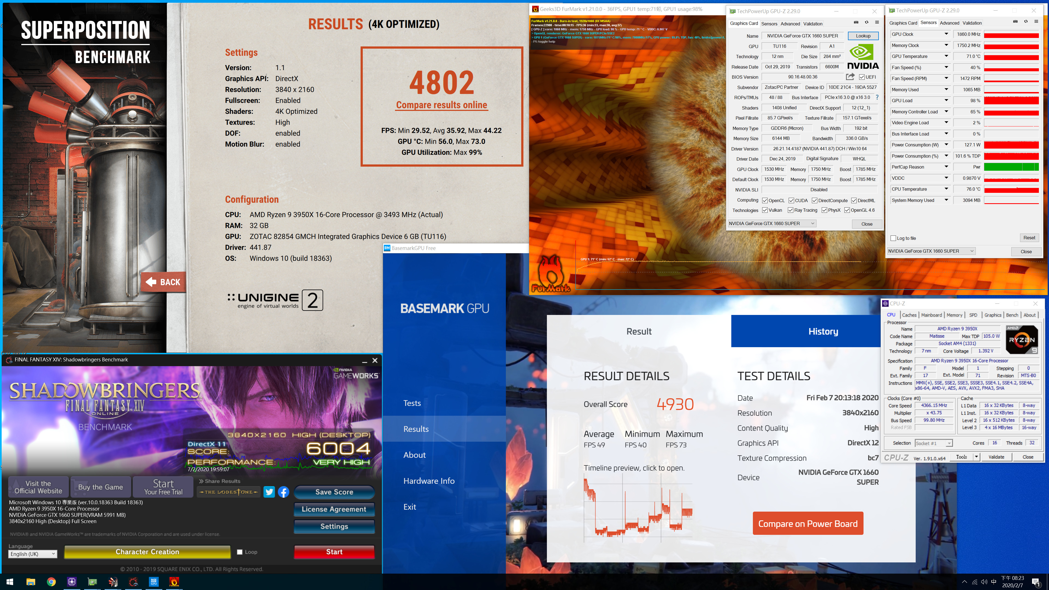
Task: Expand the GPU Temperature sensor dropdown
Action: [946, 56]
